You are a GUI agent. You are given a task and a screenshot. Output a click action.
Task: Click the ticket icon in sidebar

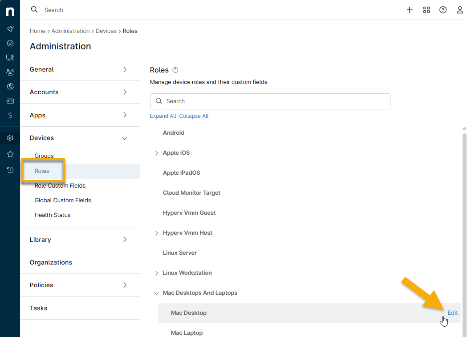pyautogui.click(x=10, y=101)
